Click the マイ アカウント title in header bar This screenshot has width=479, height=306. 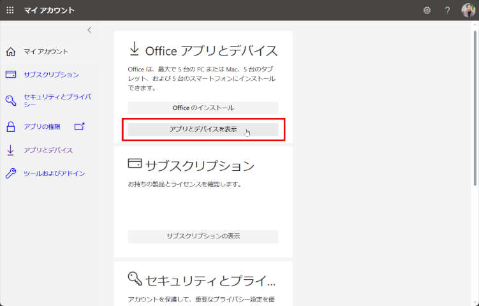coord(49,10)
